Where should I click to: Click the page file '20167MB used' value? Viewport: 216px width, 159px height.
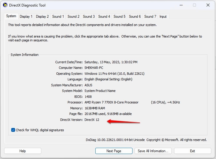tap(108, 114)
